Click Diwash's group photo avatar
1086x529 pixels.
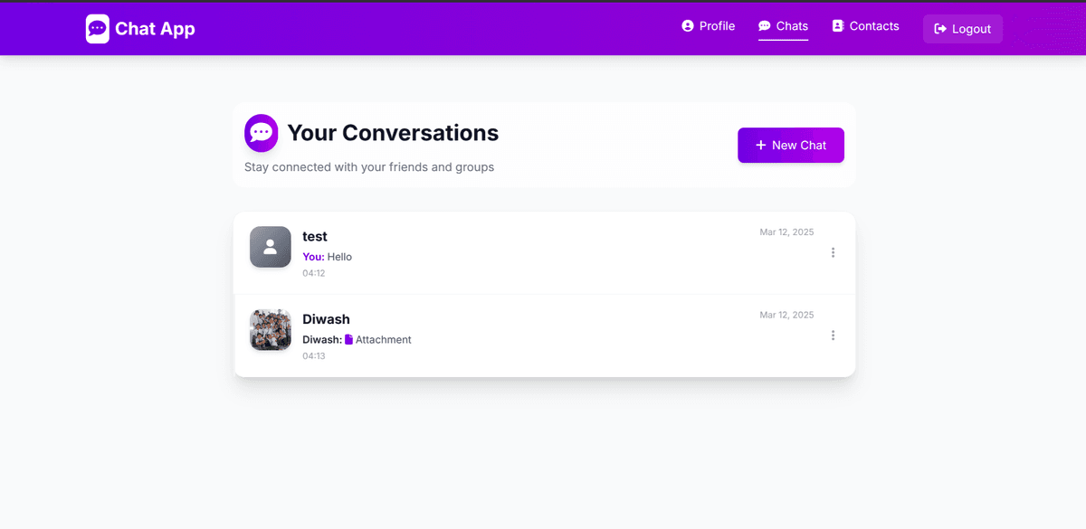point(270,329)
